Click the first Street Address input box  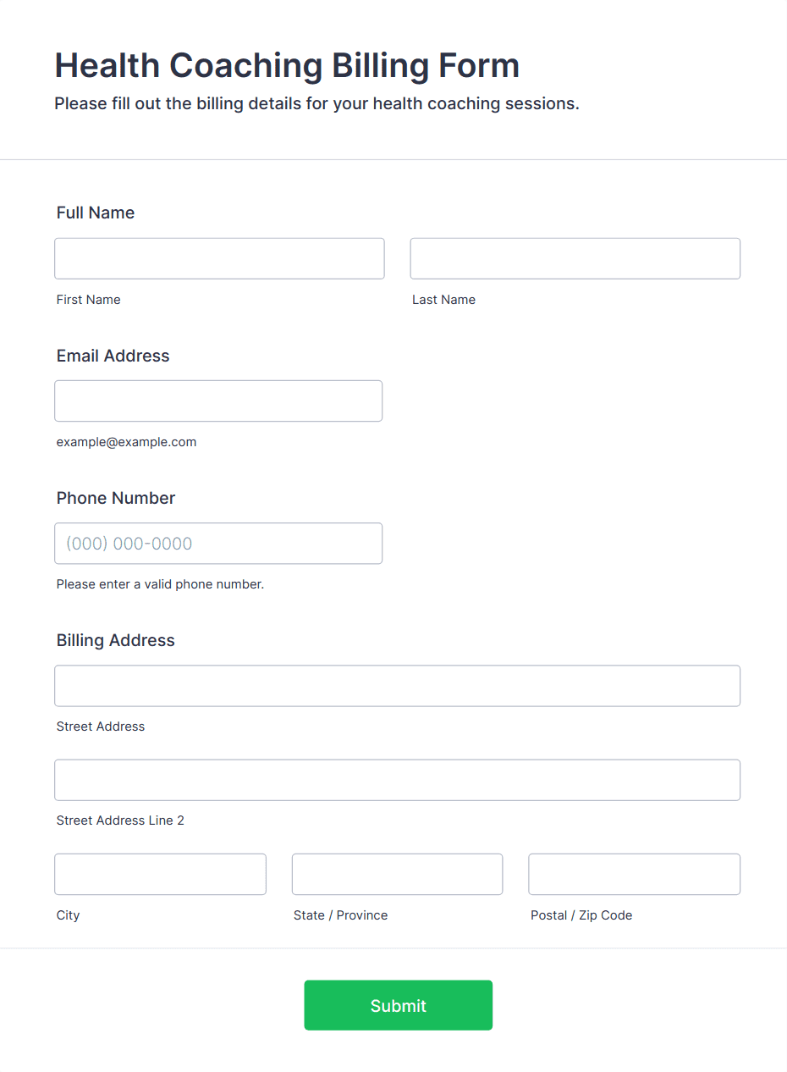(397, 686)
